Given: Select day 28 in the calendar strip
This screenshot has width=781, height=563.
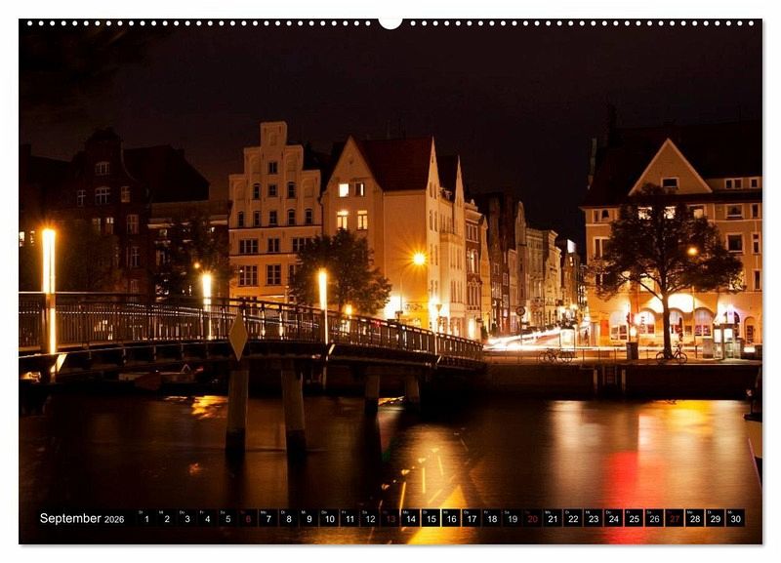Looking at the screenshot, I should tap(695, 518).
